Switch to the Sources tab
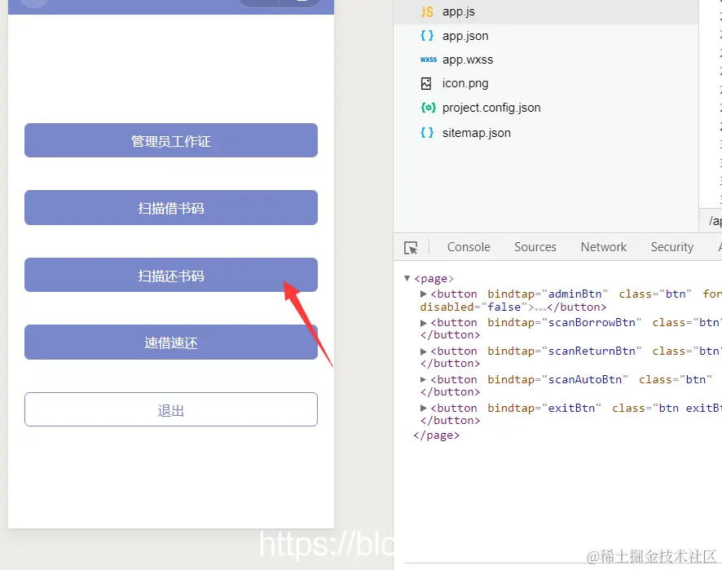 [x=535, y=247]
